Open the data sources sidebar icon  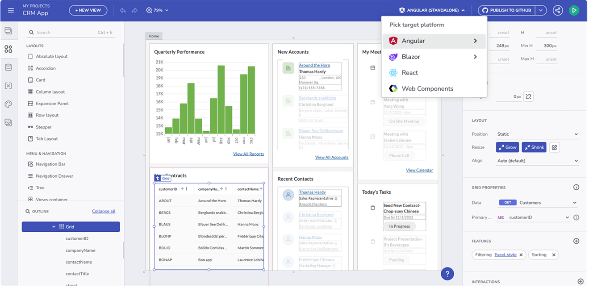pyautogui.click(x=8, y=67)
